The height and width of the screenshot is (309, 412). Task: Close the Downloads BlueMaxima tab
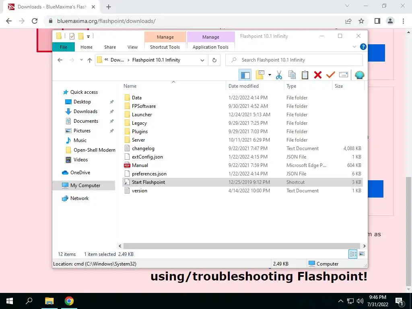(x=93, y=7)
